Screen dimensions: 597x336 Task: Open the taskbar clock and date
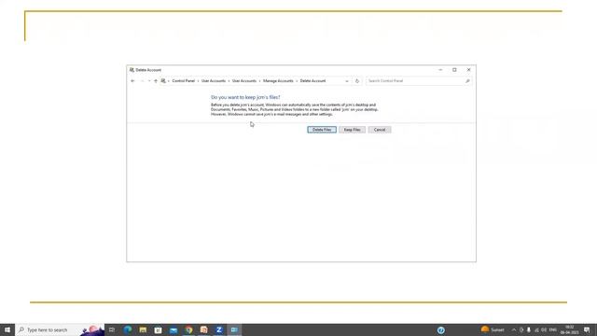[x=570, y=329]
